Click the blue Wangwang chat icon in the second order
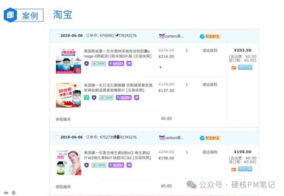The height and width of the screenshot is (196, 284). (202, 138)
